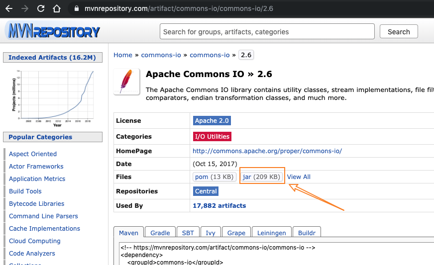Reload the page with refresh icon
Screen dimensions: 434x265
click(x=41, y=8)
